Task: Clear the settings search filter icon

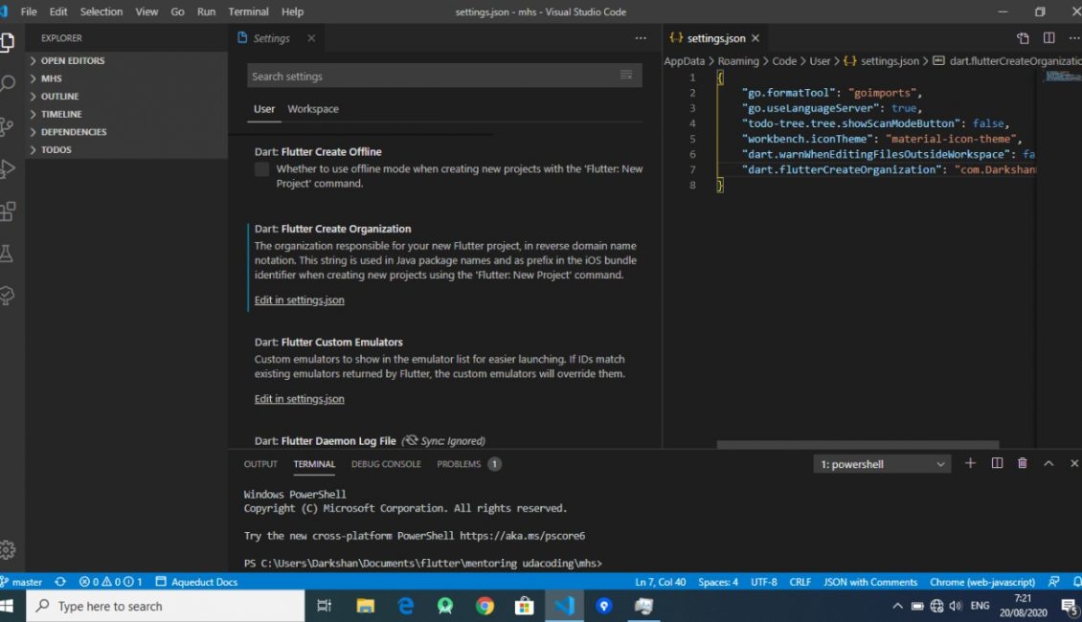Action: pos(626,75)
